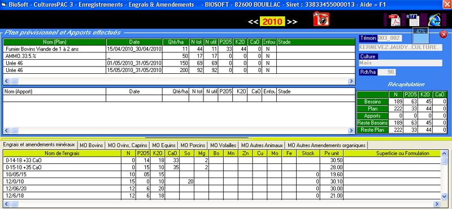
Task: Open MO Autres Amendements organiques tab
Action: (x=327, y=145)
